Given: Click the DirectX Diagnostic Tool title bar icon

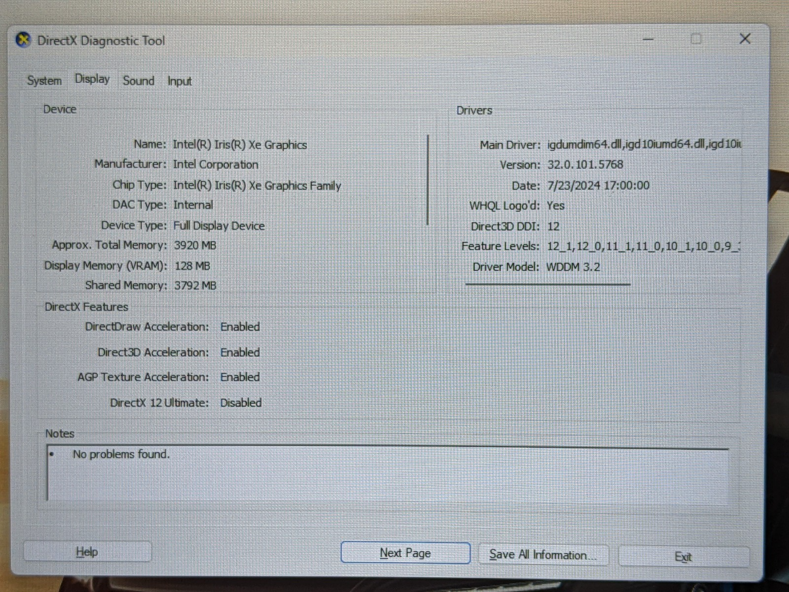Looking at the screenshot, I should tap(23, 40).
